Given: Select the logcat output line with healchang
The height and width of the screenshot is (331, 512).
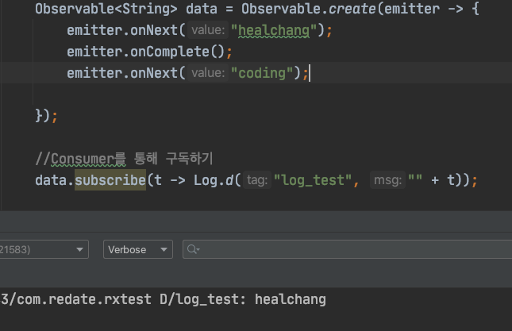Looking at the screenshot, I should [x=164, y=299].
